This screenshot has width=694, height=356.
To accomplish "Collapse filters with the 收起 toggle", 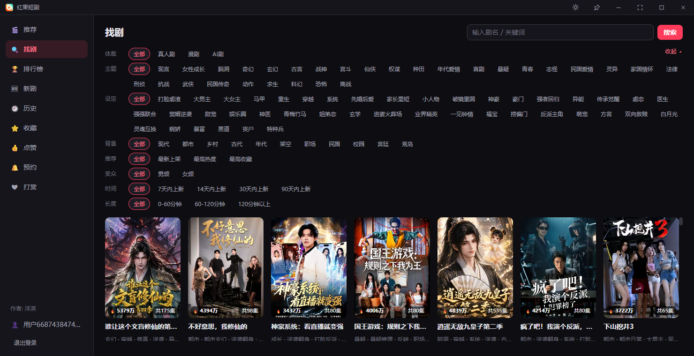I will coord(673,52).
